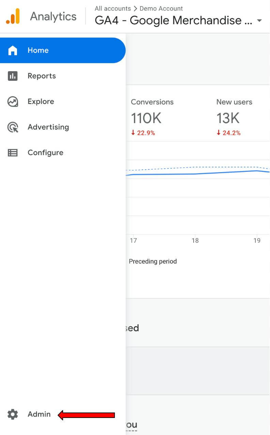Click the GA4 - Google Merchandise property name

pyautogui.click(x=174, y=21)
